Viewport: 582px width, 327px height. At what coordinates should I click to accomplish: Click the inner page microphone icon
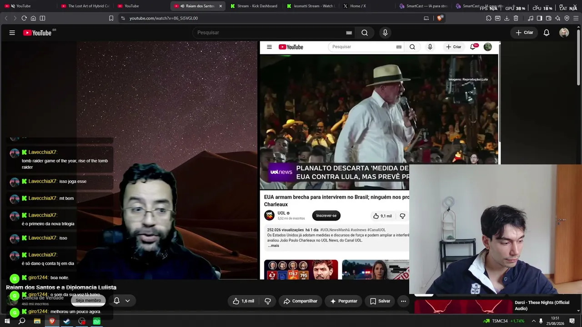point(430,47)
